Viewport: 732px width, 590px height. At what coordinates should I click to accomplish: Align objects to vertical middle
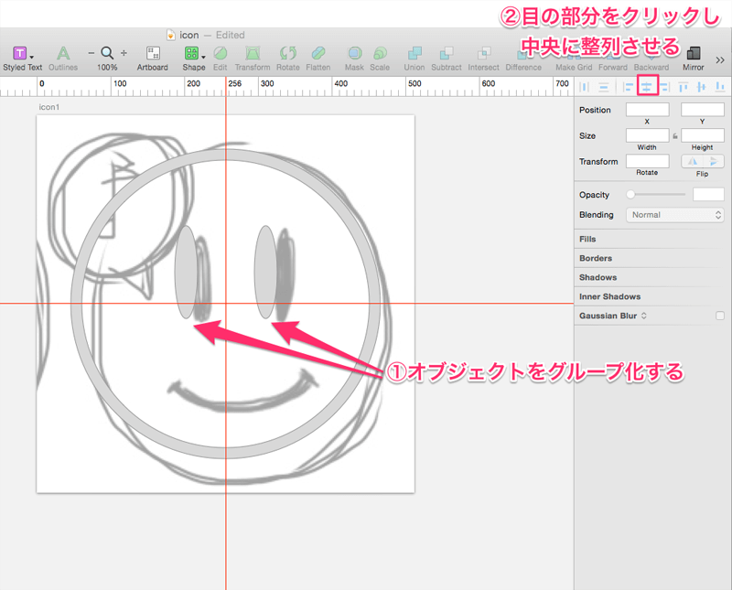(x=701, y=87)
